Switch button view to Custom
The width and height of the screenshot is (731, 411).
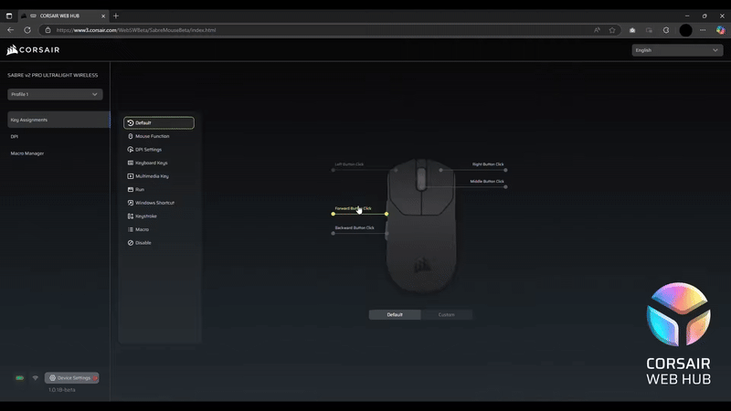pos(446,314)
